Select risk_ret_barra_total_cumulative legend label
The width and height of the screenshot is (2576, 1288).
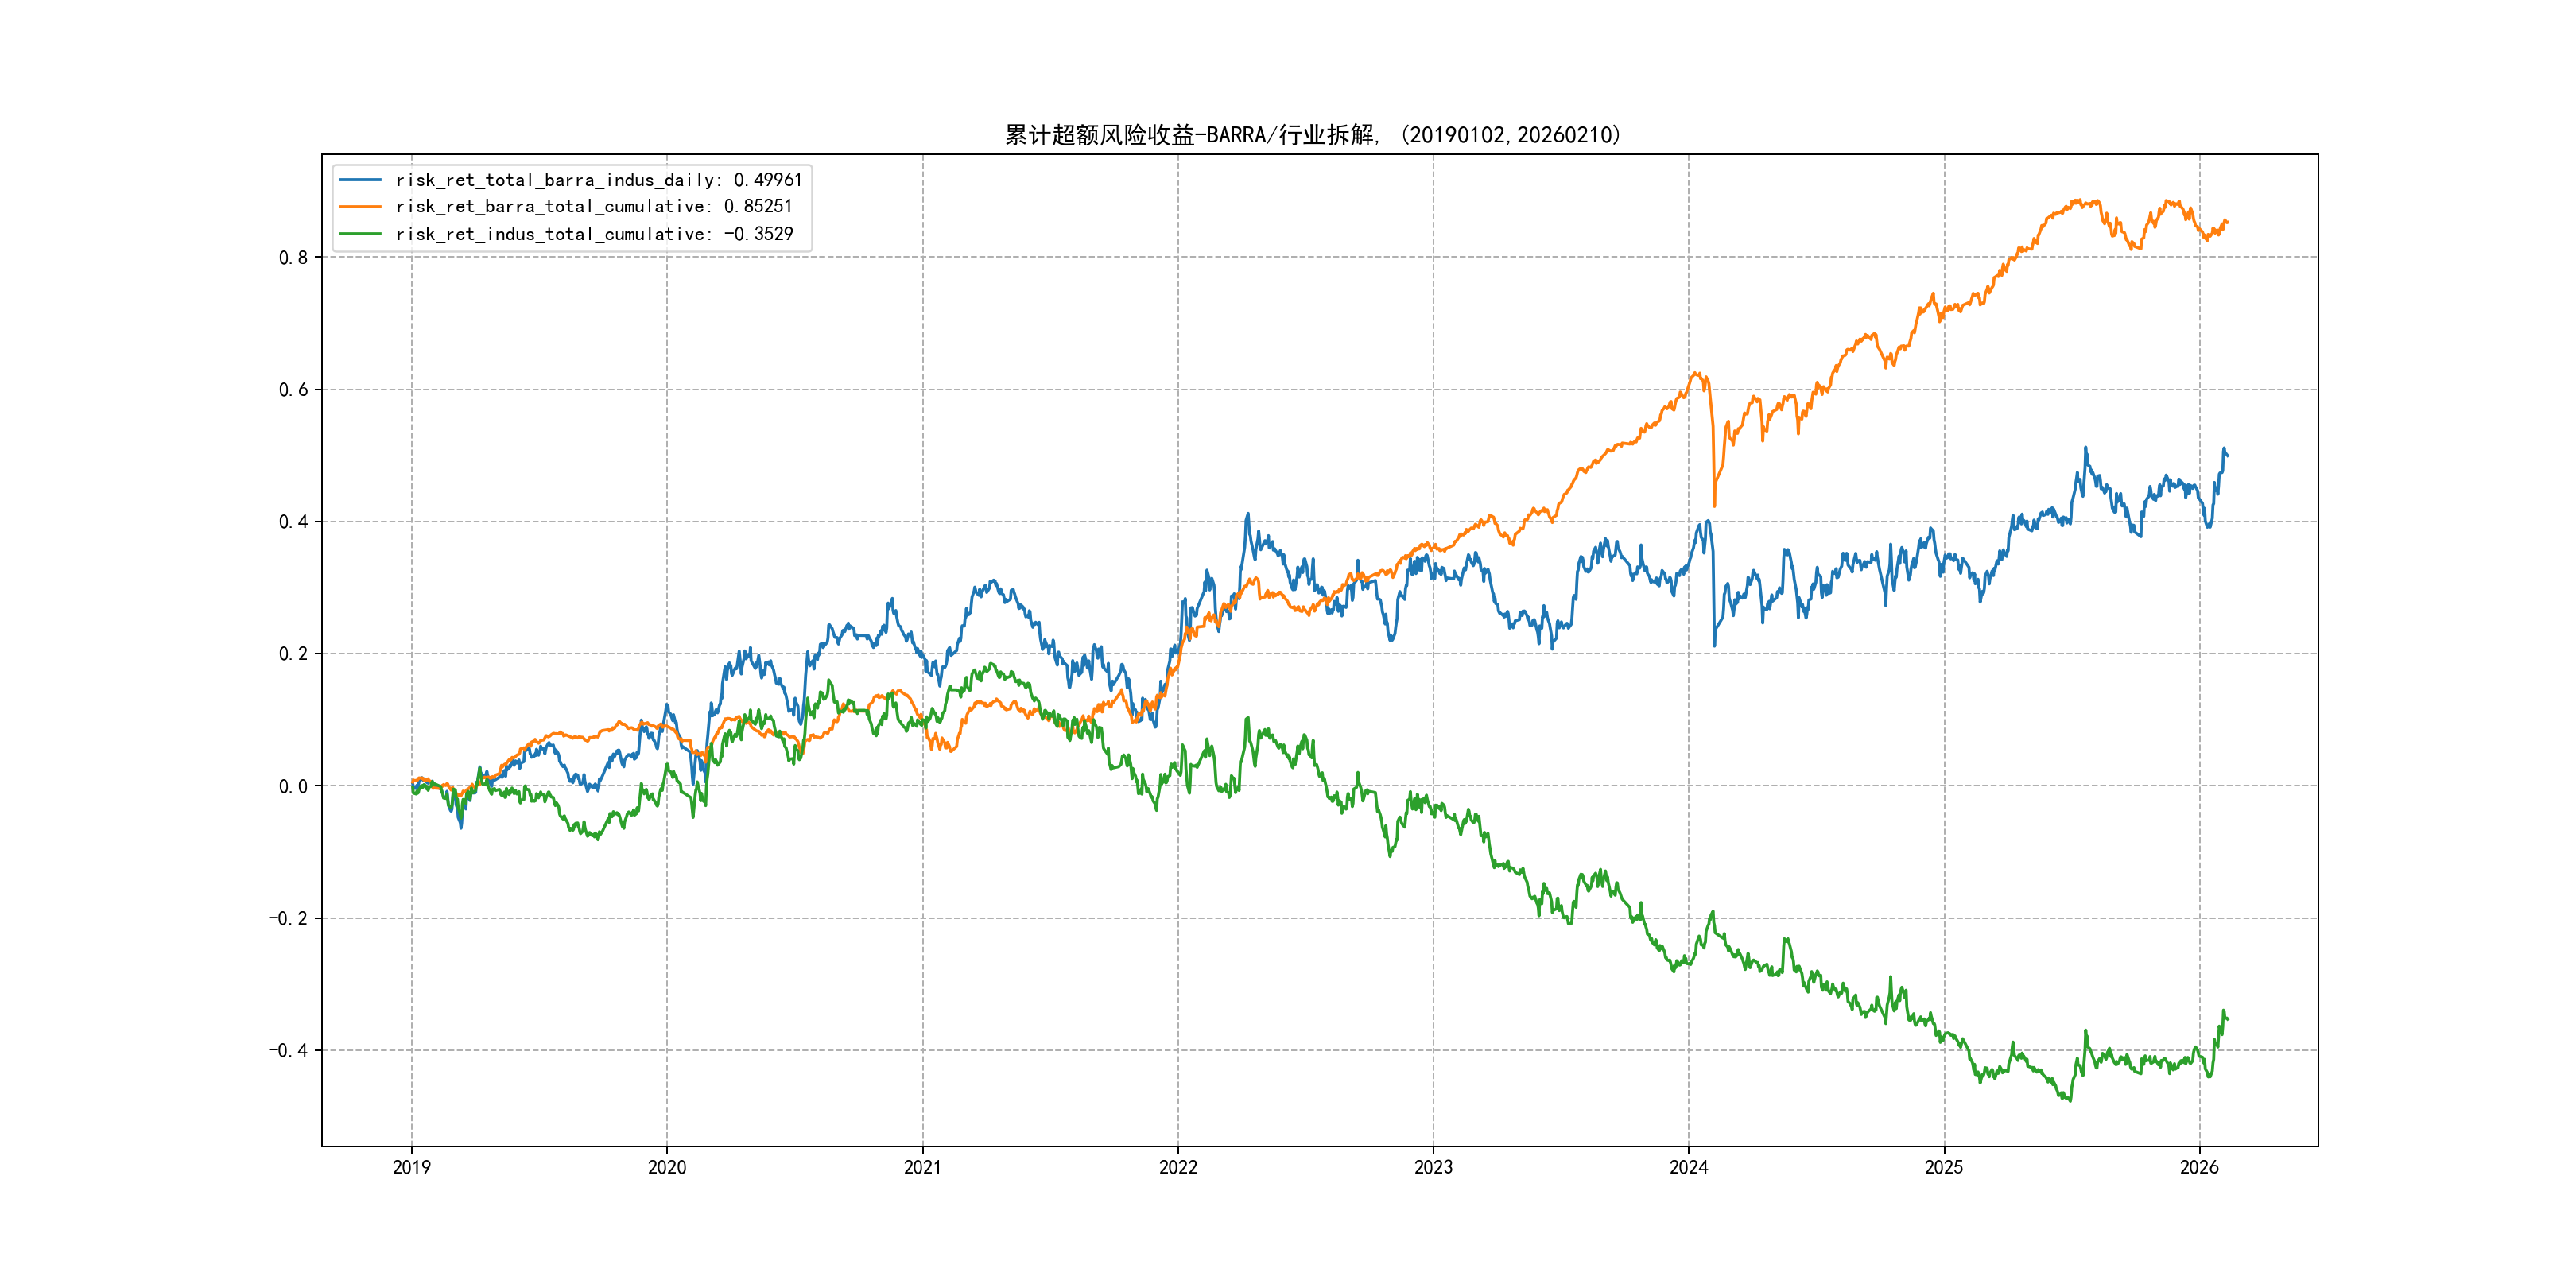tap(593, 207)
